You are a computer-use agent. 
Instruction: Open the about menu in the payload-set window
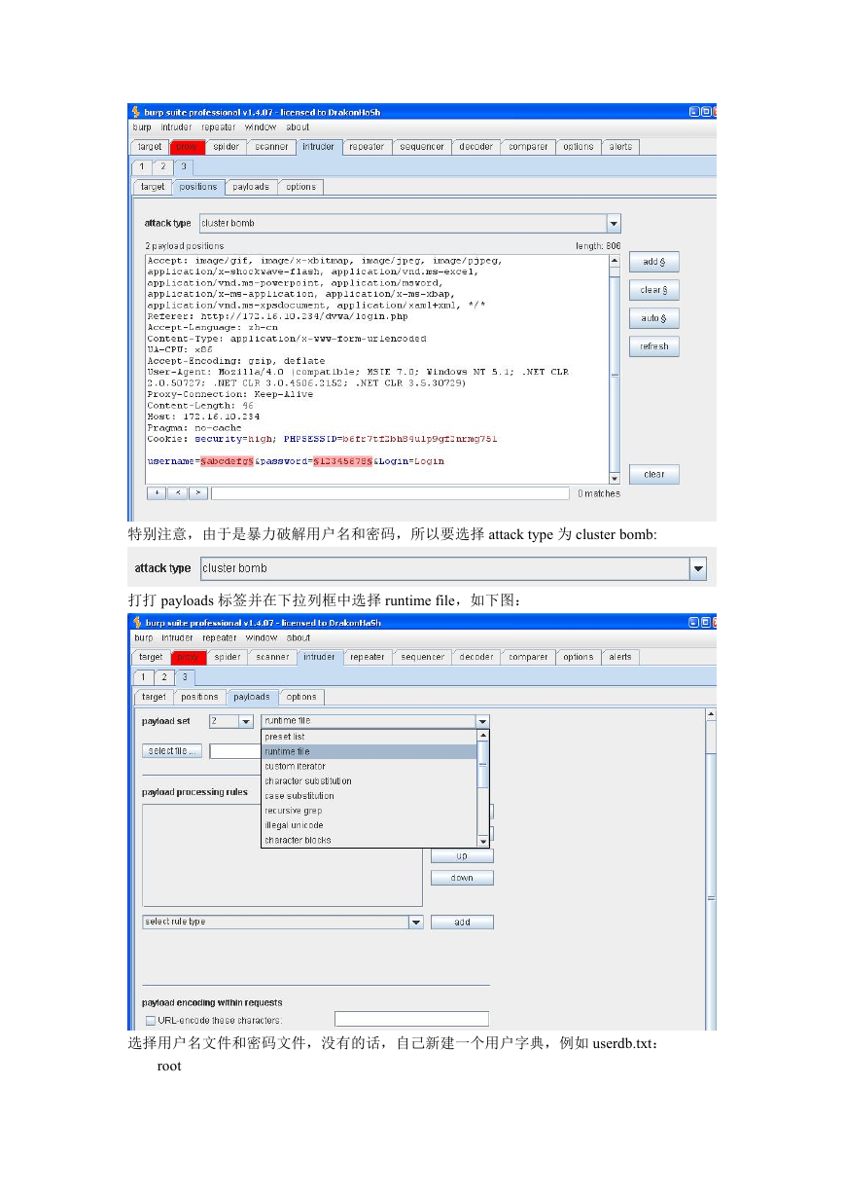[298, 638]
